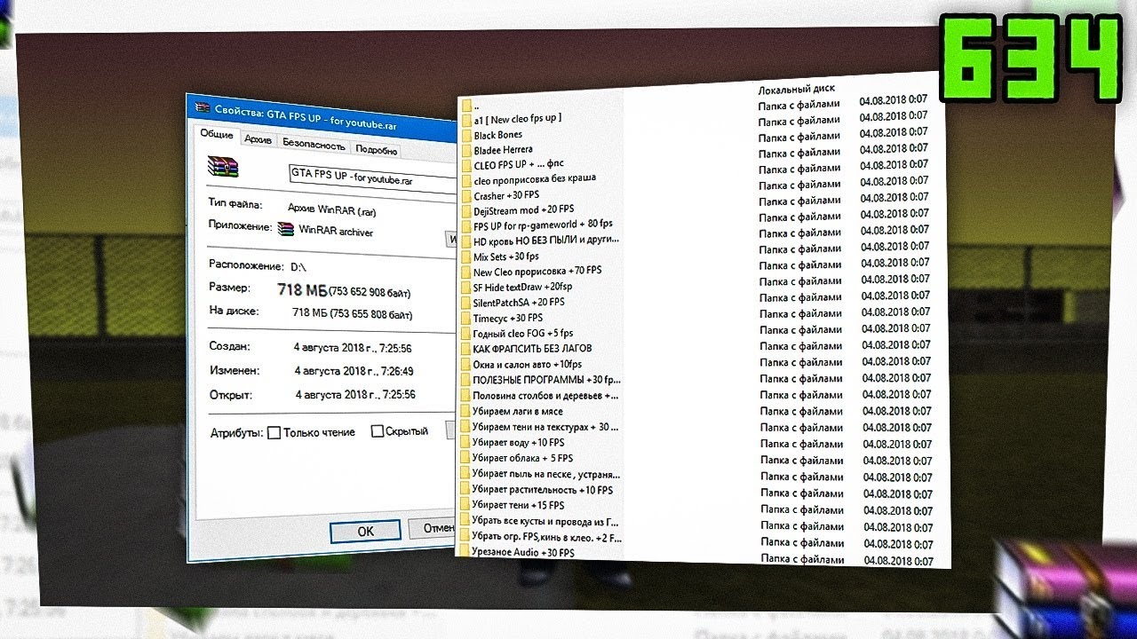
Task: Click the parent folder '..' icon in the list
Action: click(x=466, y=105)
